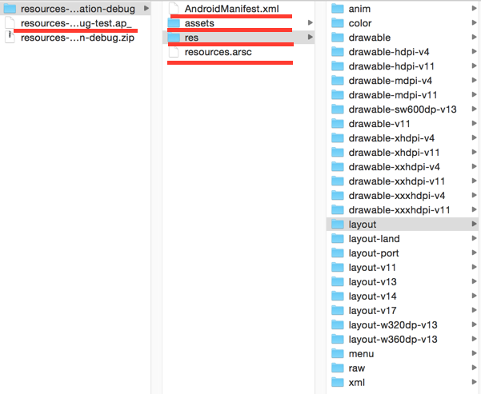The image size is (481, 394).
Task: Expand the drawable-sw600dp-v13 folder arrow
Action: coord(475,109)
